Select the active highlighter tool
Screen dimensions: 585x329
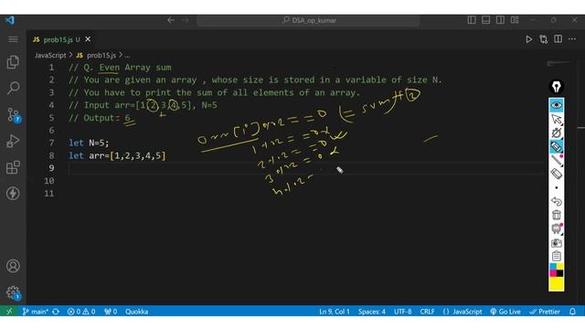tap(557, 146)
